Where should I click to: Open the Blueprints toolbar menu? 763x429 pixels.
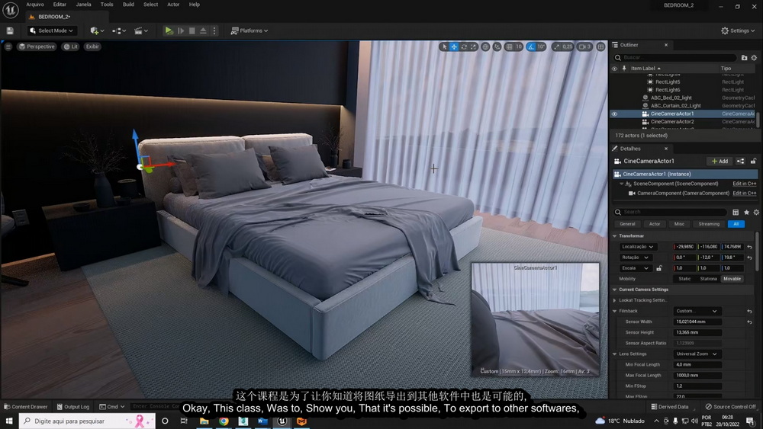119,30
